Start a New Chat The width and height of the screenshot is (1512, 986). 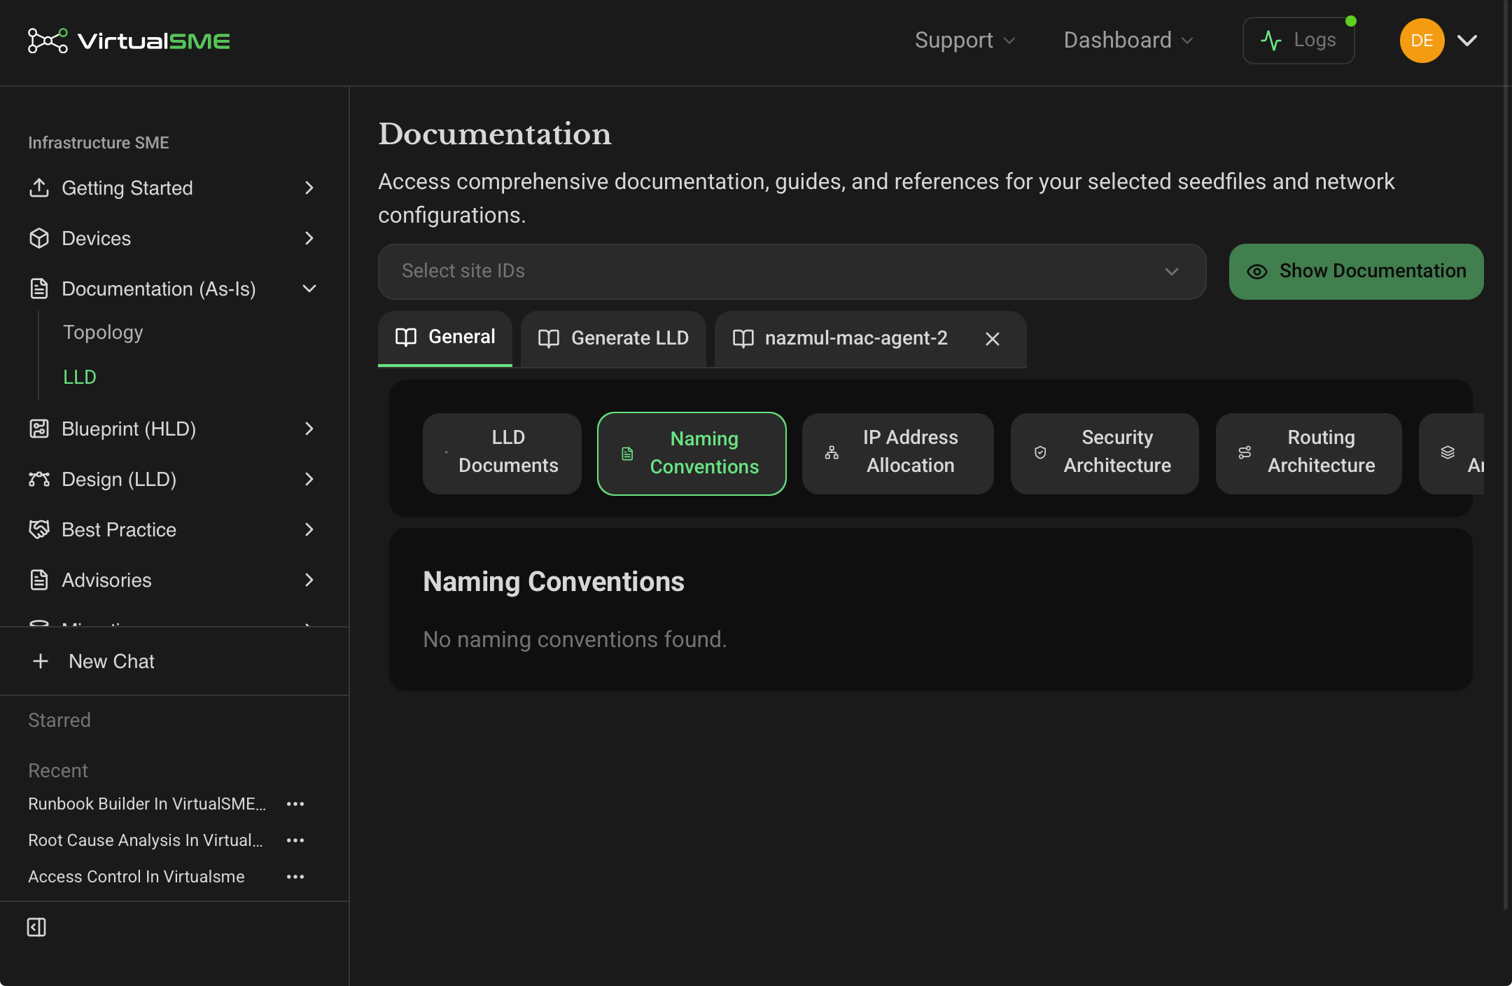[x=111, y=661]
